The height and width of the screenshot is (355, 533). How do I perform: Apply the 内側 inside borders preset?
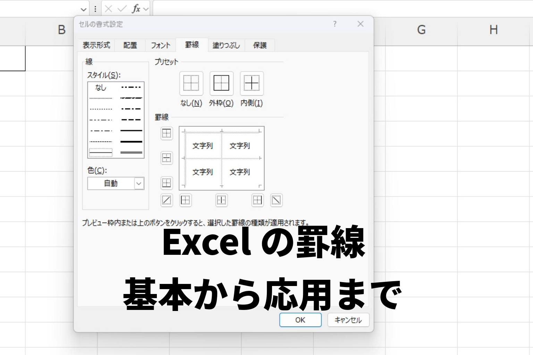coord(252,84)
